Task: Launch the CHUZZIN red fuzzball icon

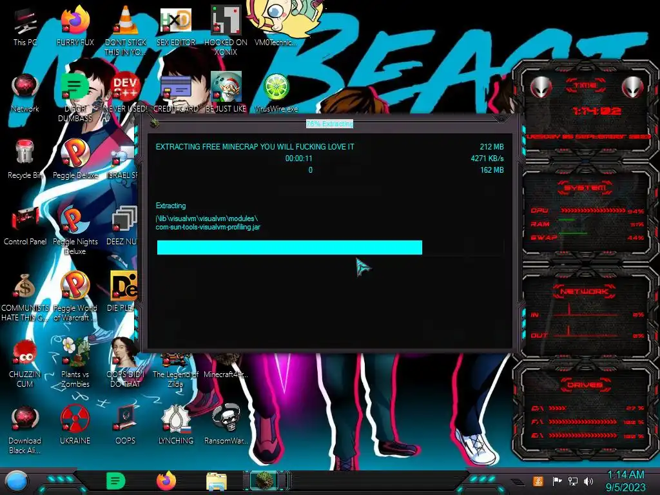Action: (25, 363)
